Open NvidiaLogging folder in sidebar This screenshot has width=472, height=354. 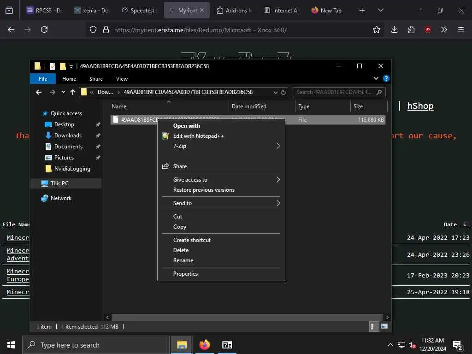[72, 169]
